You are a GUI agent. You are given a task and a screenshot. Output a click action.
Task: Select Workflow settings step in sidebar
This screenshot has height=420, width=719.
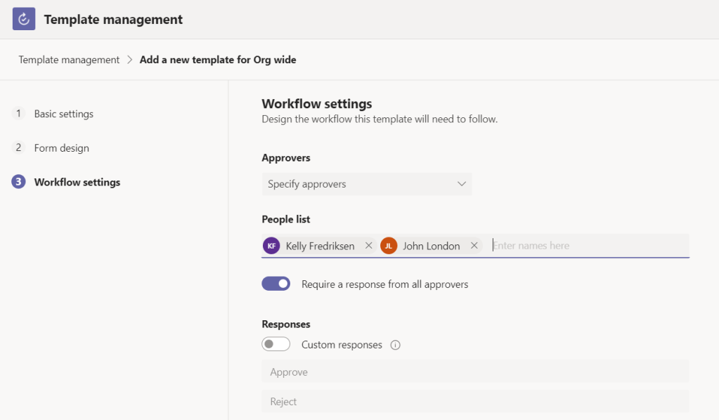77,183
